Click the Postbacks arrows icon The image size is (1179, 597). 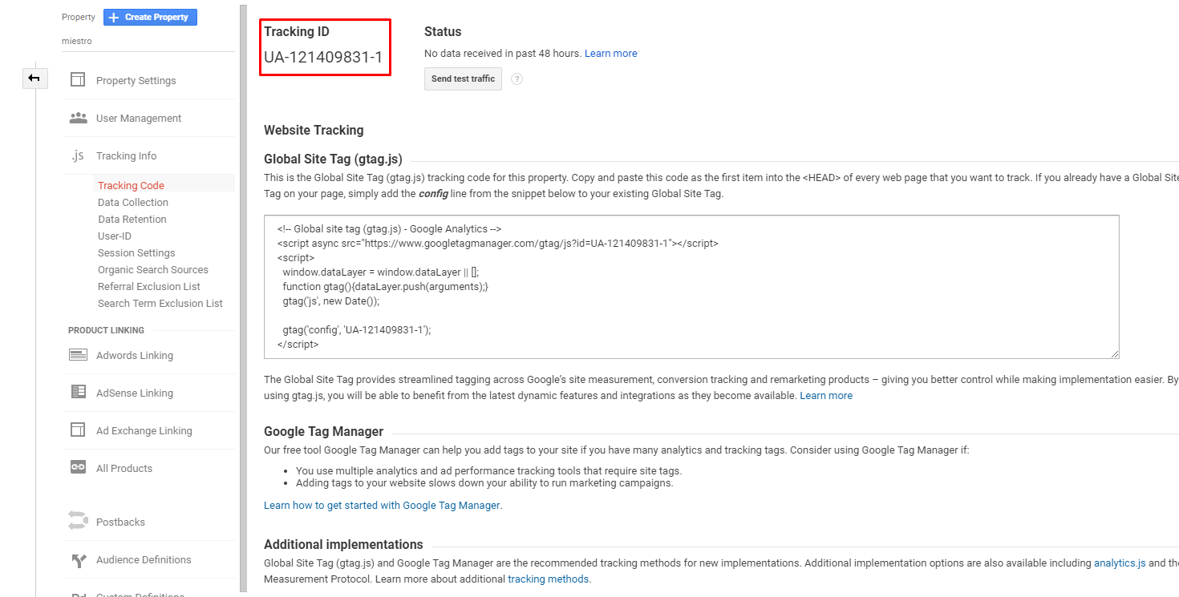78,521
